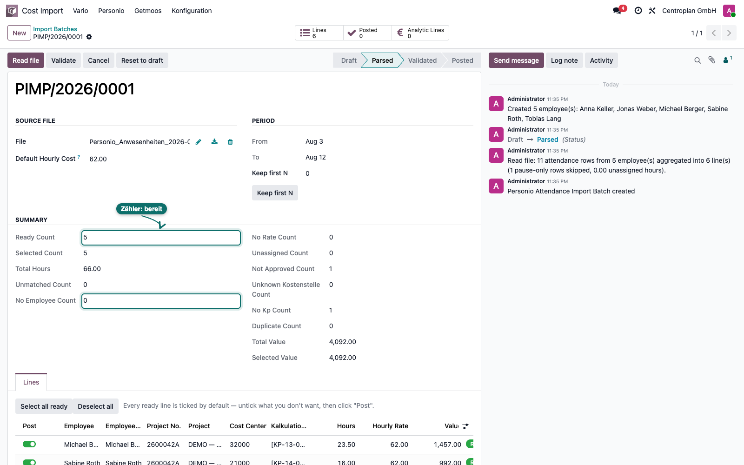Toggle Post switch for Sabine Roth line
This screenshot has width=744, height=465.
(x=29, y=462)
